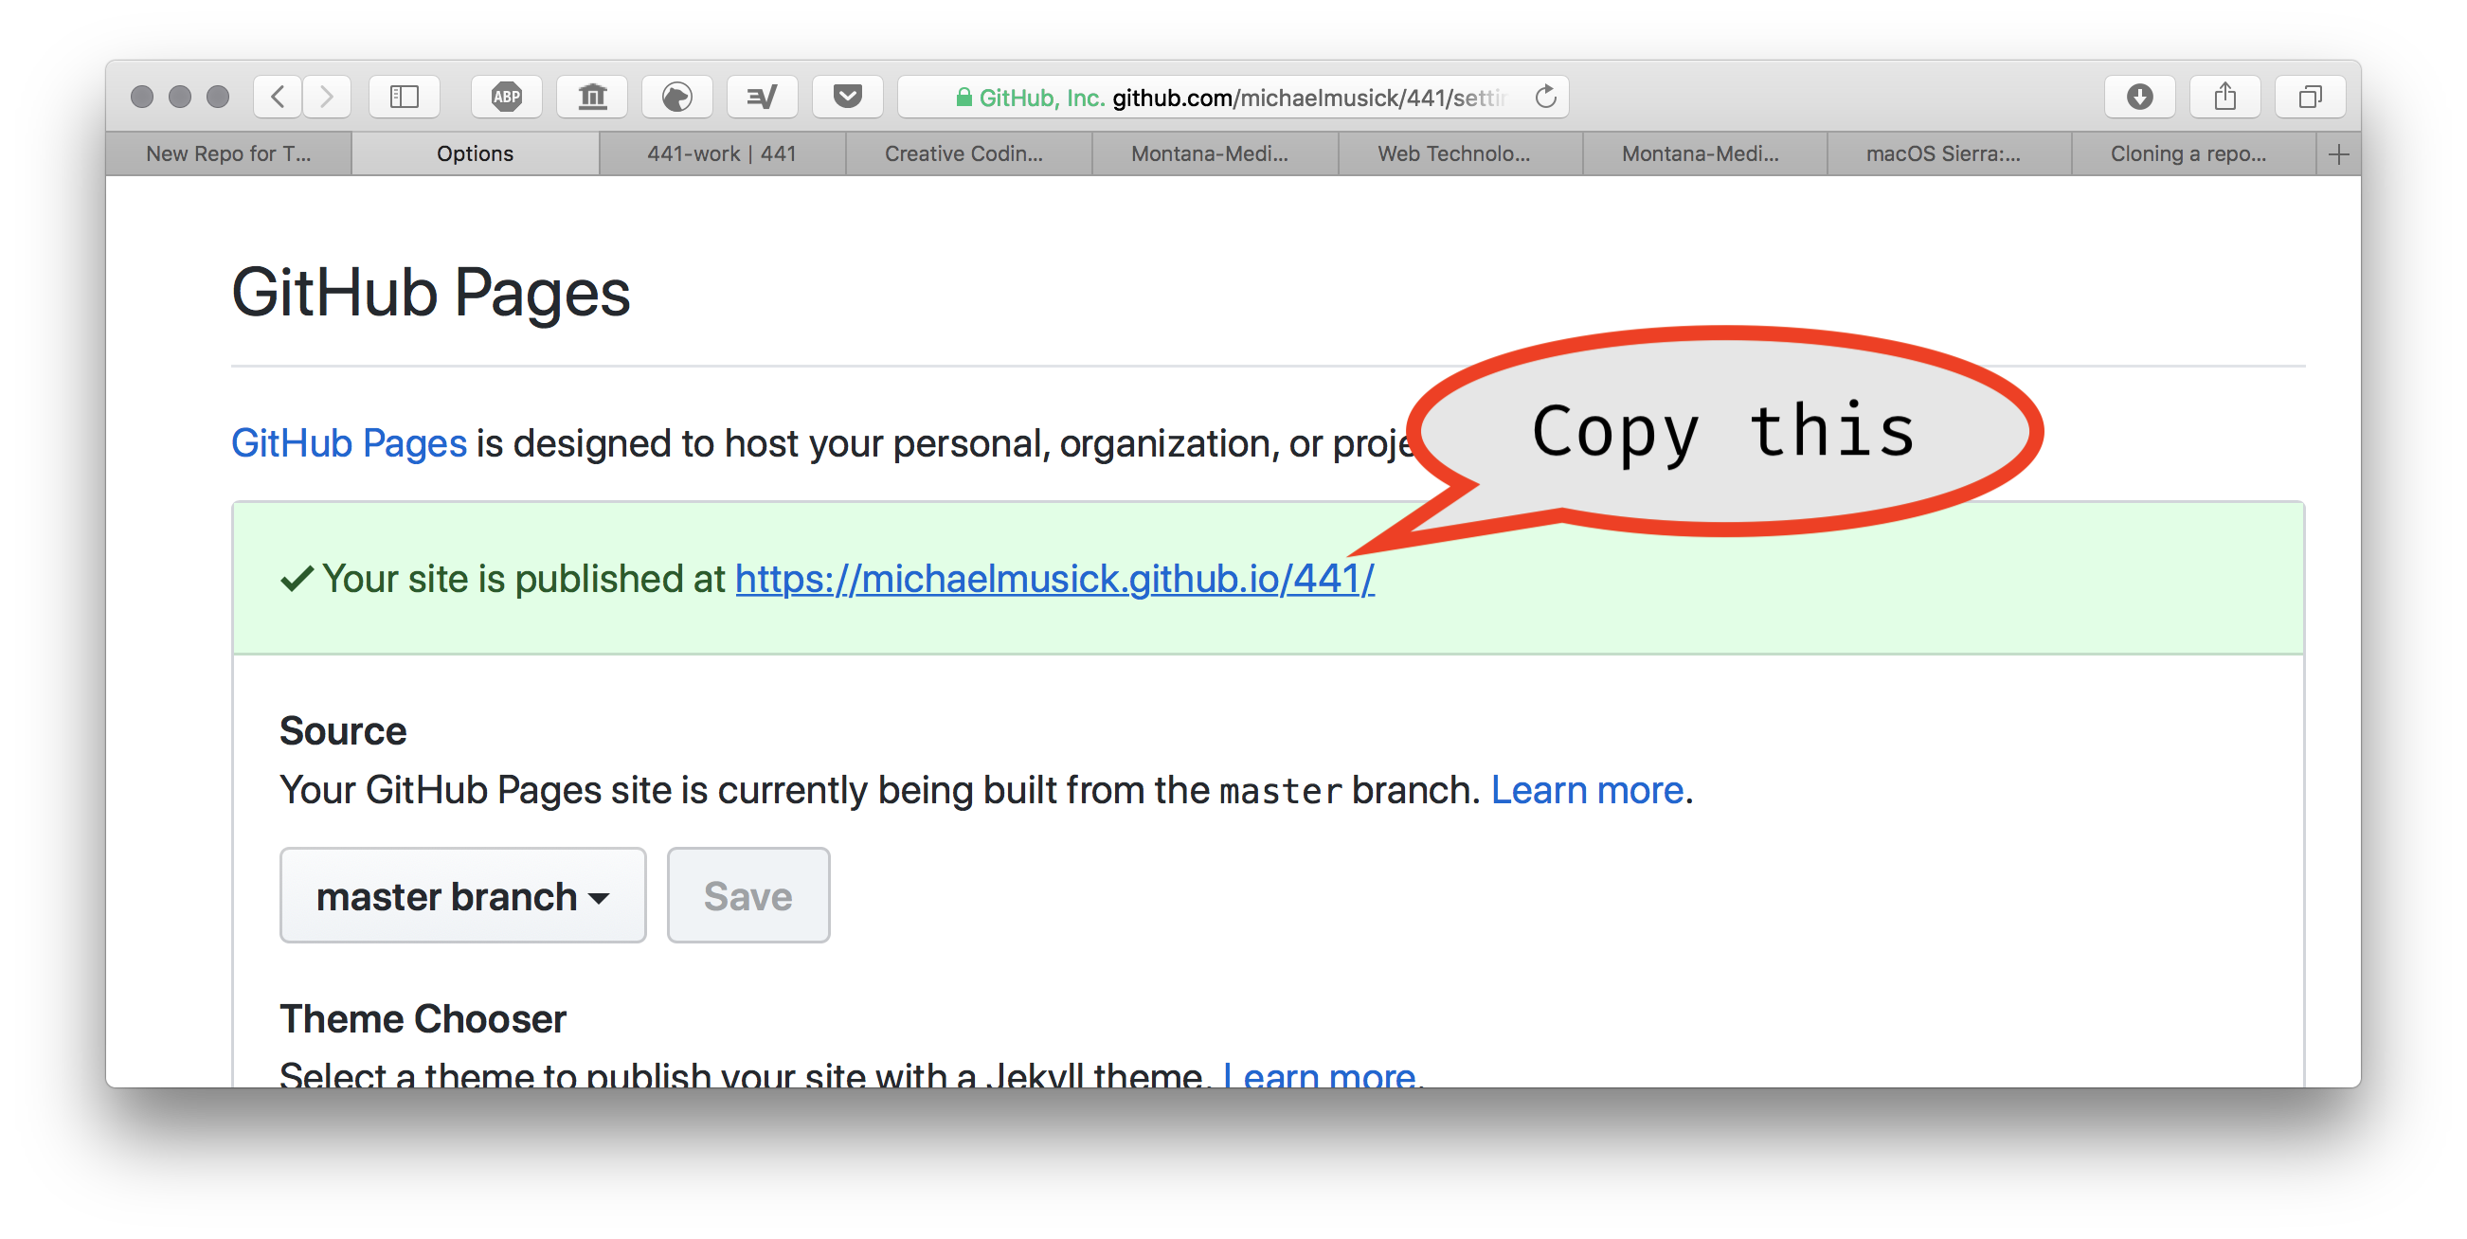Open the Adblock Plus (ABP) extension
2467x1239 pixels.
click(507, 97)
